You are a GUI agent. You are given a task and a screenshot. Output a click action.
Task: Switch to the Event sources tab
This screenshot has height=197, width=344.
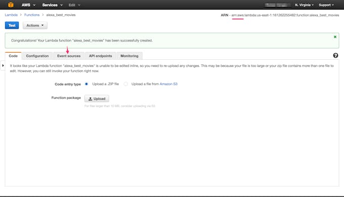coord(69,56)
